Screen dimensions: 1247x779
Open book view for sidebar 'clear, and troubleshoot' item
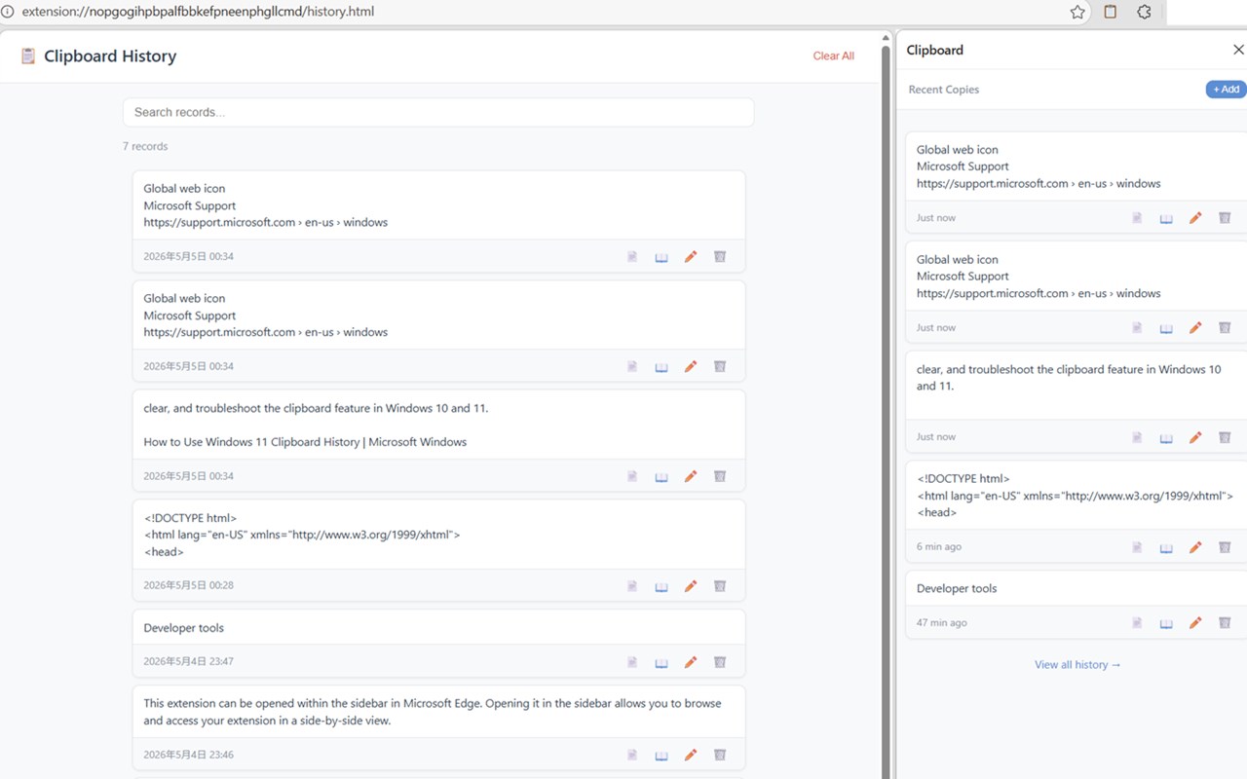click(1166, 437)
